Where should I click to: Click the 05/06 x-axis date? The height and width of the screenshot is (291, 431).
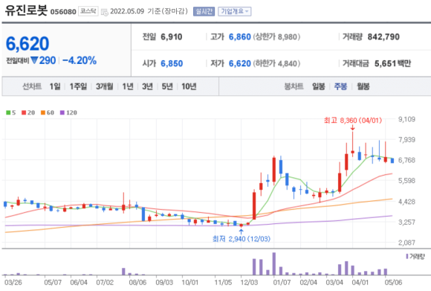(393, 282)
